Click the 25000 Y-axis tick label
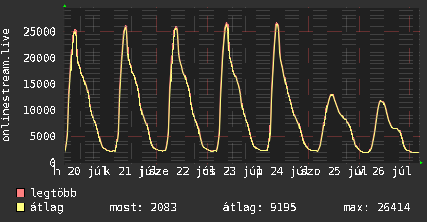Screen dimensions: 427x222 pos(40,32)
